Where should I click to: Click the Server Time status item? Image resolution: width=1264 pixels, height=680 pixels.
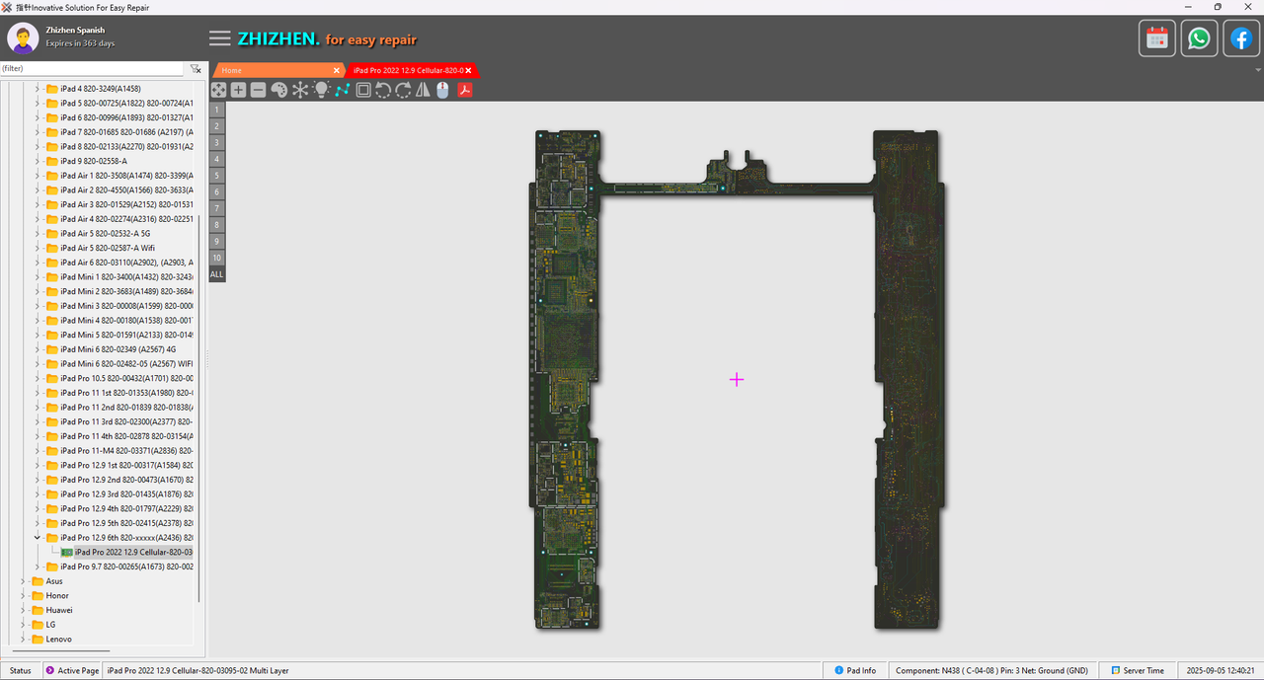[1137, 671]
